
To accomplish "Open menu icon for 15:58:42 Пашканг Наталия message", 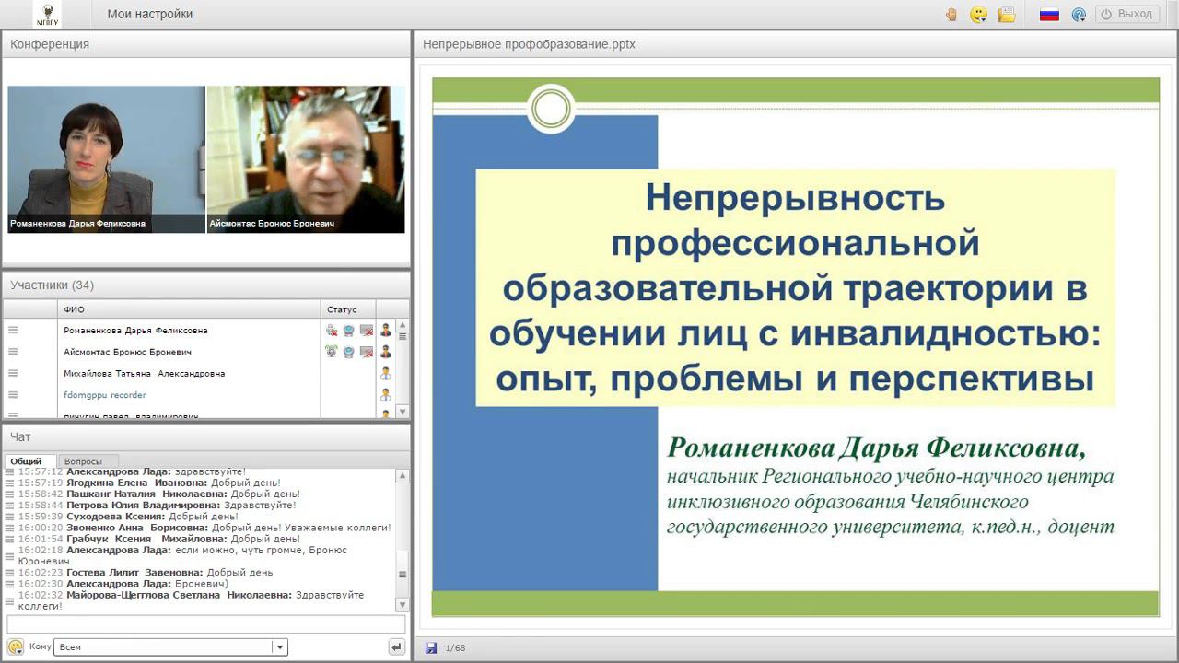I will pos(10,494).
